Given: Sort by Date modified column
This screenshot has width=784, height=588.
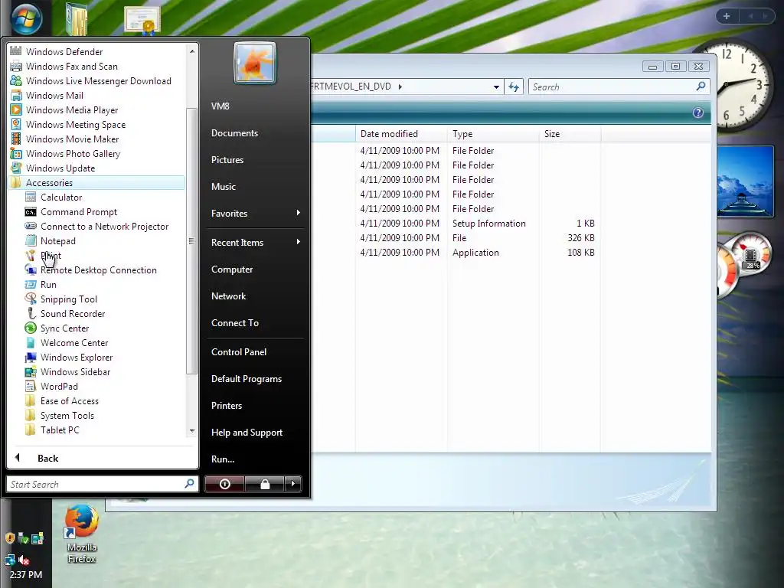Looking at the screenshot, I should [401, 133].
